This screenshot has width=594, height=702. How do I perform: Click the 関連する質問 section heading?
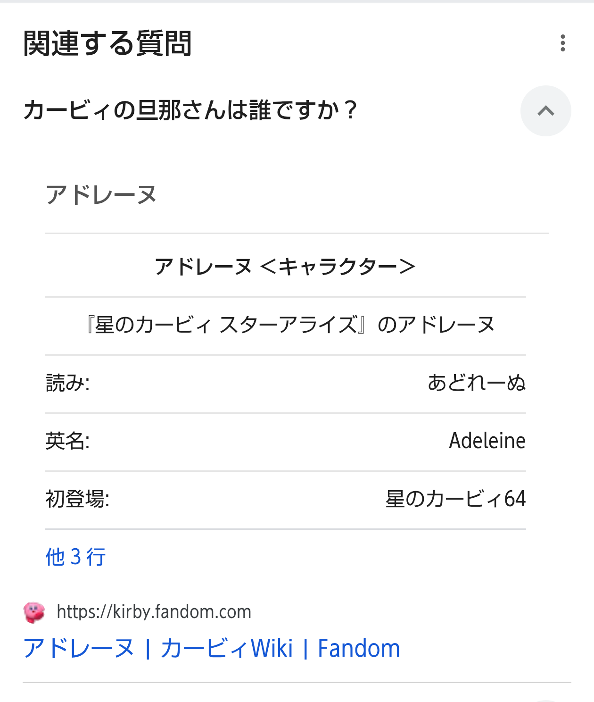tap(107, 43)
